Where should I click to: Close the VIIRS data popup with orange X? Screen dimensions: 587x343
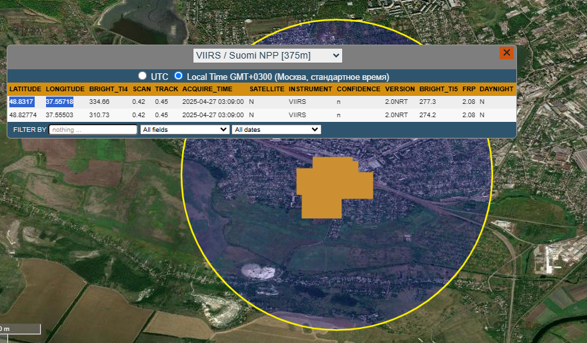pos(506,53)
